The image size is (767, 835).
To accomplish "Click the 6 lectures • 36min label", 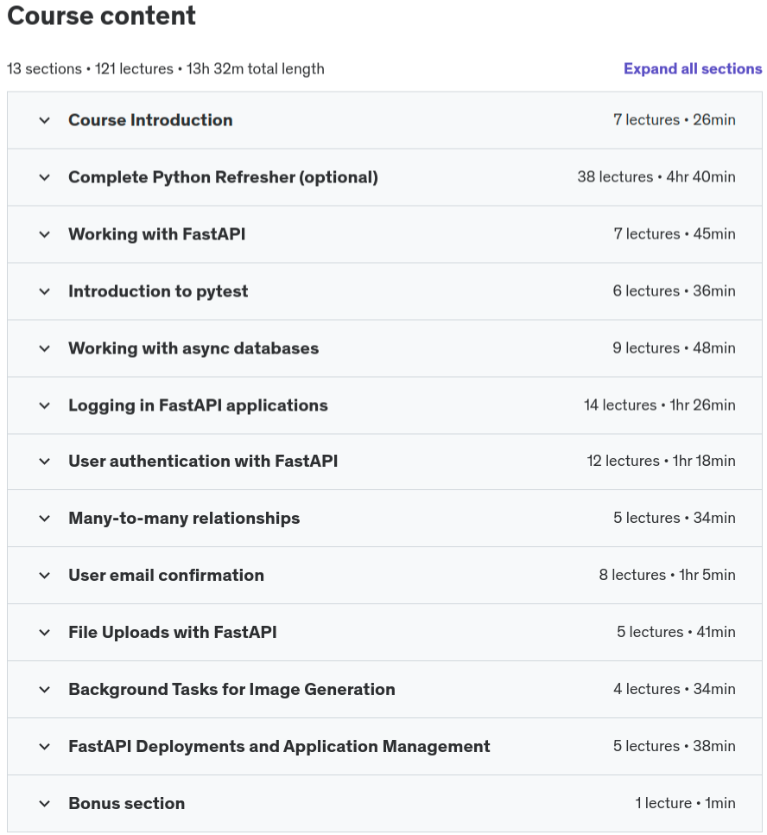I will tap(674, 290).
